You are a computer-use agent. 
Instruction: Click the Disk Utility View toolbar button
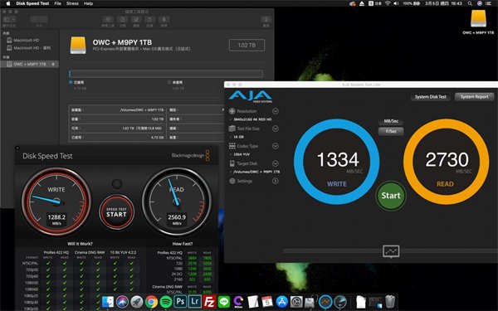pyautogui.click(x=9, y=19)
